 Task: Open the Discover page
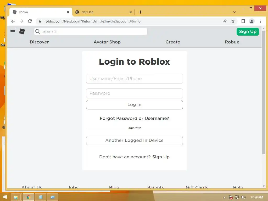tap(39, 42)
